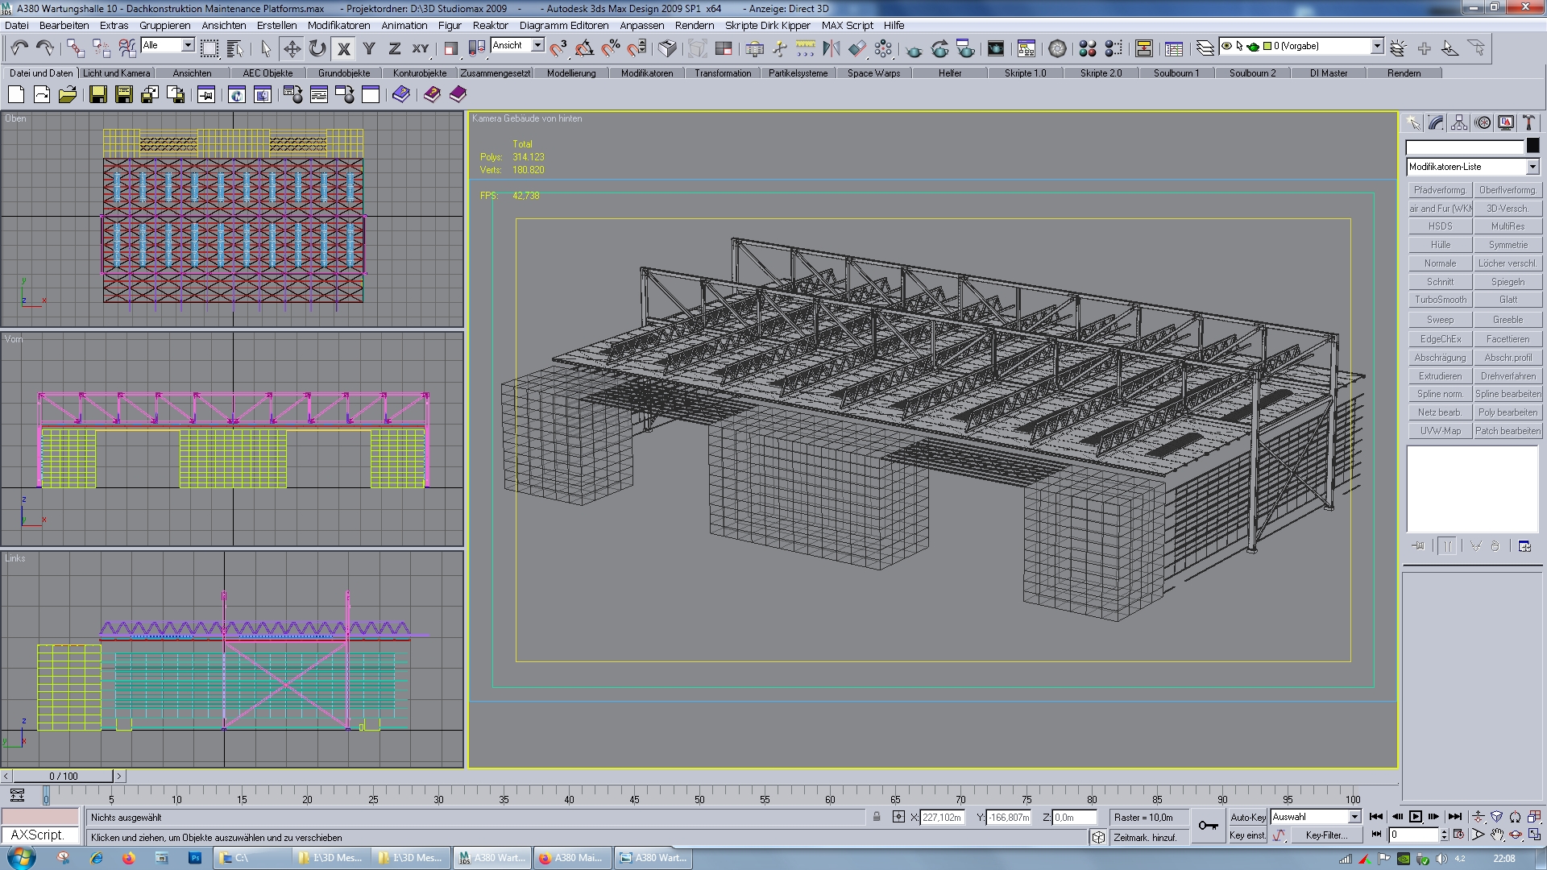Open the Layer Manager icon

tap(1205, 49)
